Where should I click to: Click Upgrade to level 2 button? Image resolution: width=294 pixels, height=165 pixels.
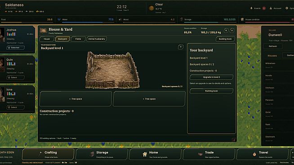click(x=211, y=77)
